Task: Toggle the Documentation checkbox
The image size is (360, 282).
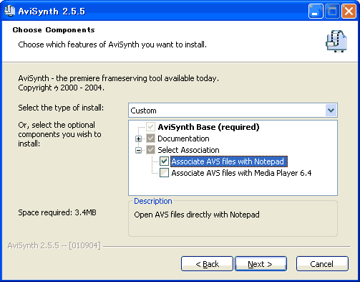Action: [150, 138]
